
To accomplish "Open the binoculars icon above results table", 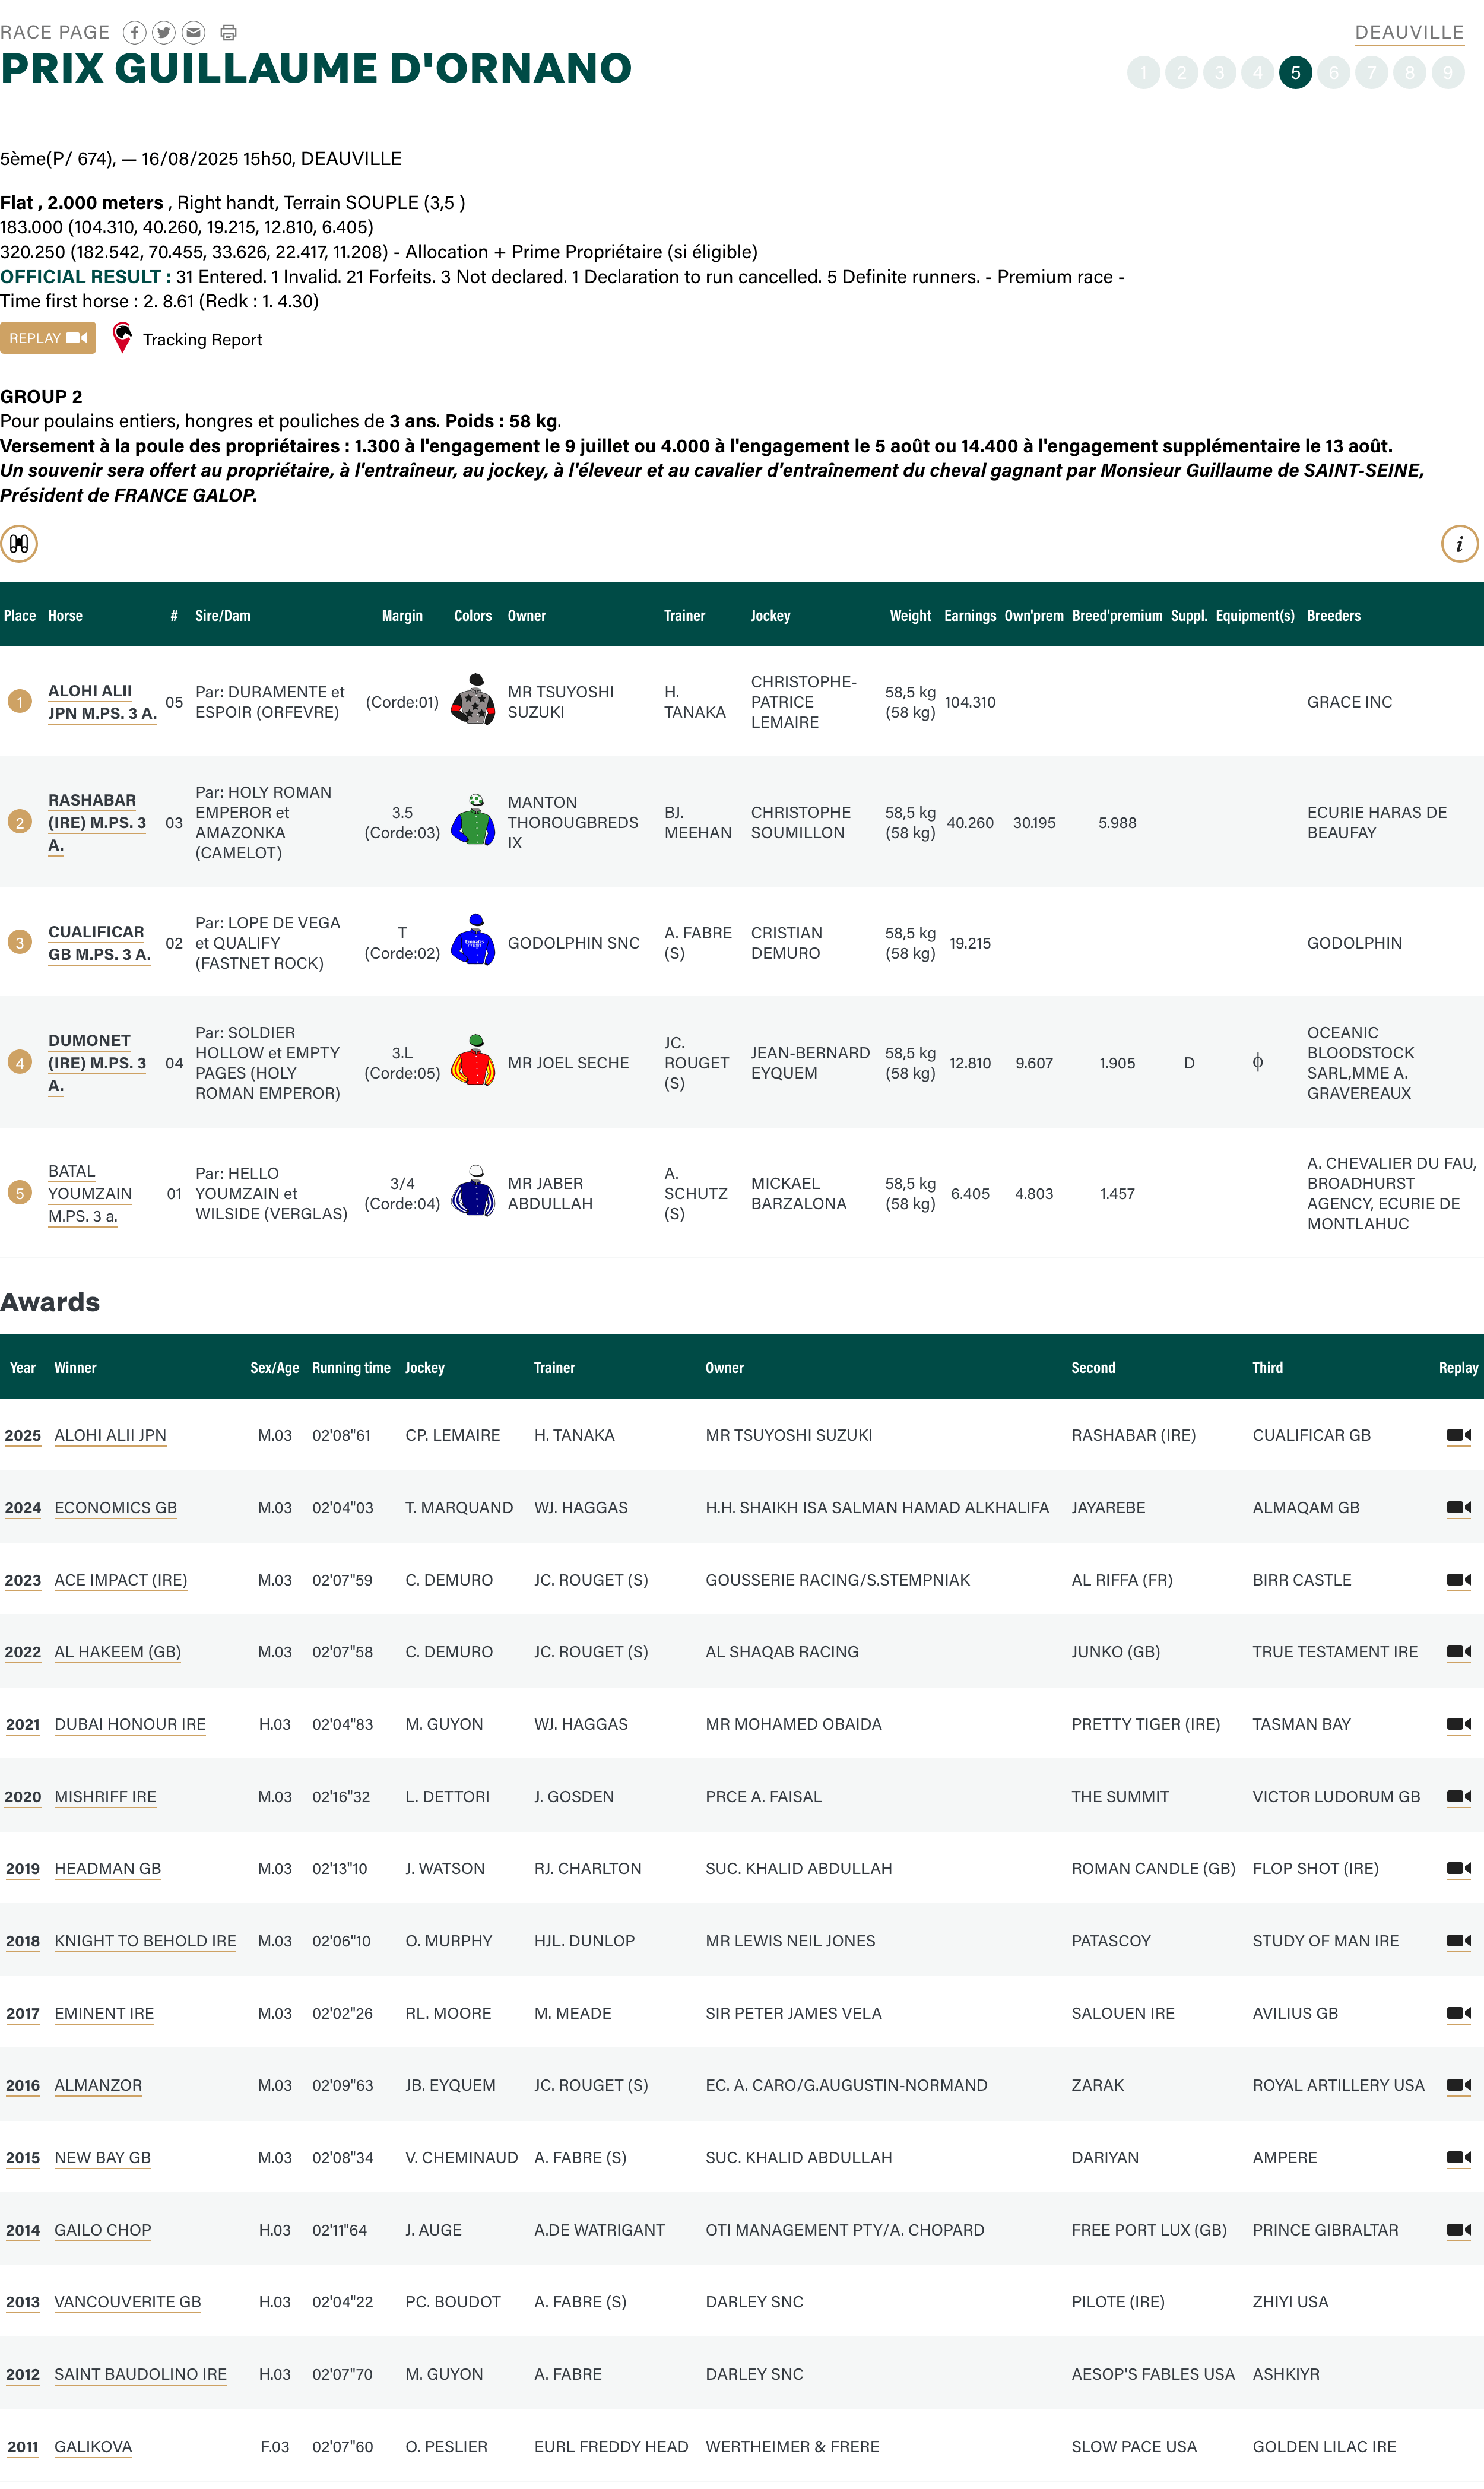I will pyautogui.click(x=19, y=544).
